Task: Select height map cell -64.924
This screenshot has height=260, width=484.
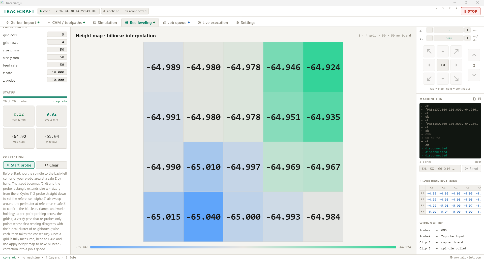Action: (323, 67)
